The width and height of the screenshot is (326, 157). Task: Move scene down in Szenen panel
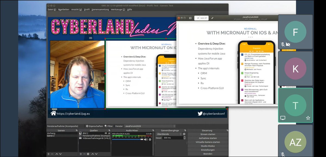click(60, 154)
